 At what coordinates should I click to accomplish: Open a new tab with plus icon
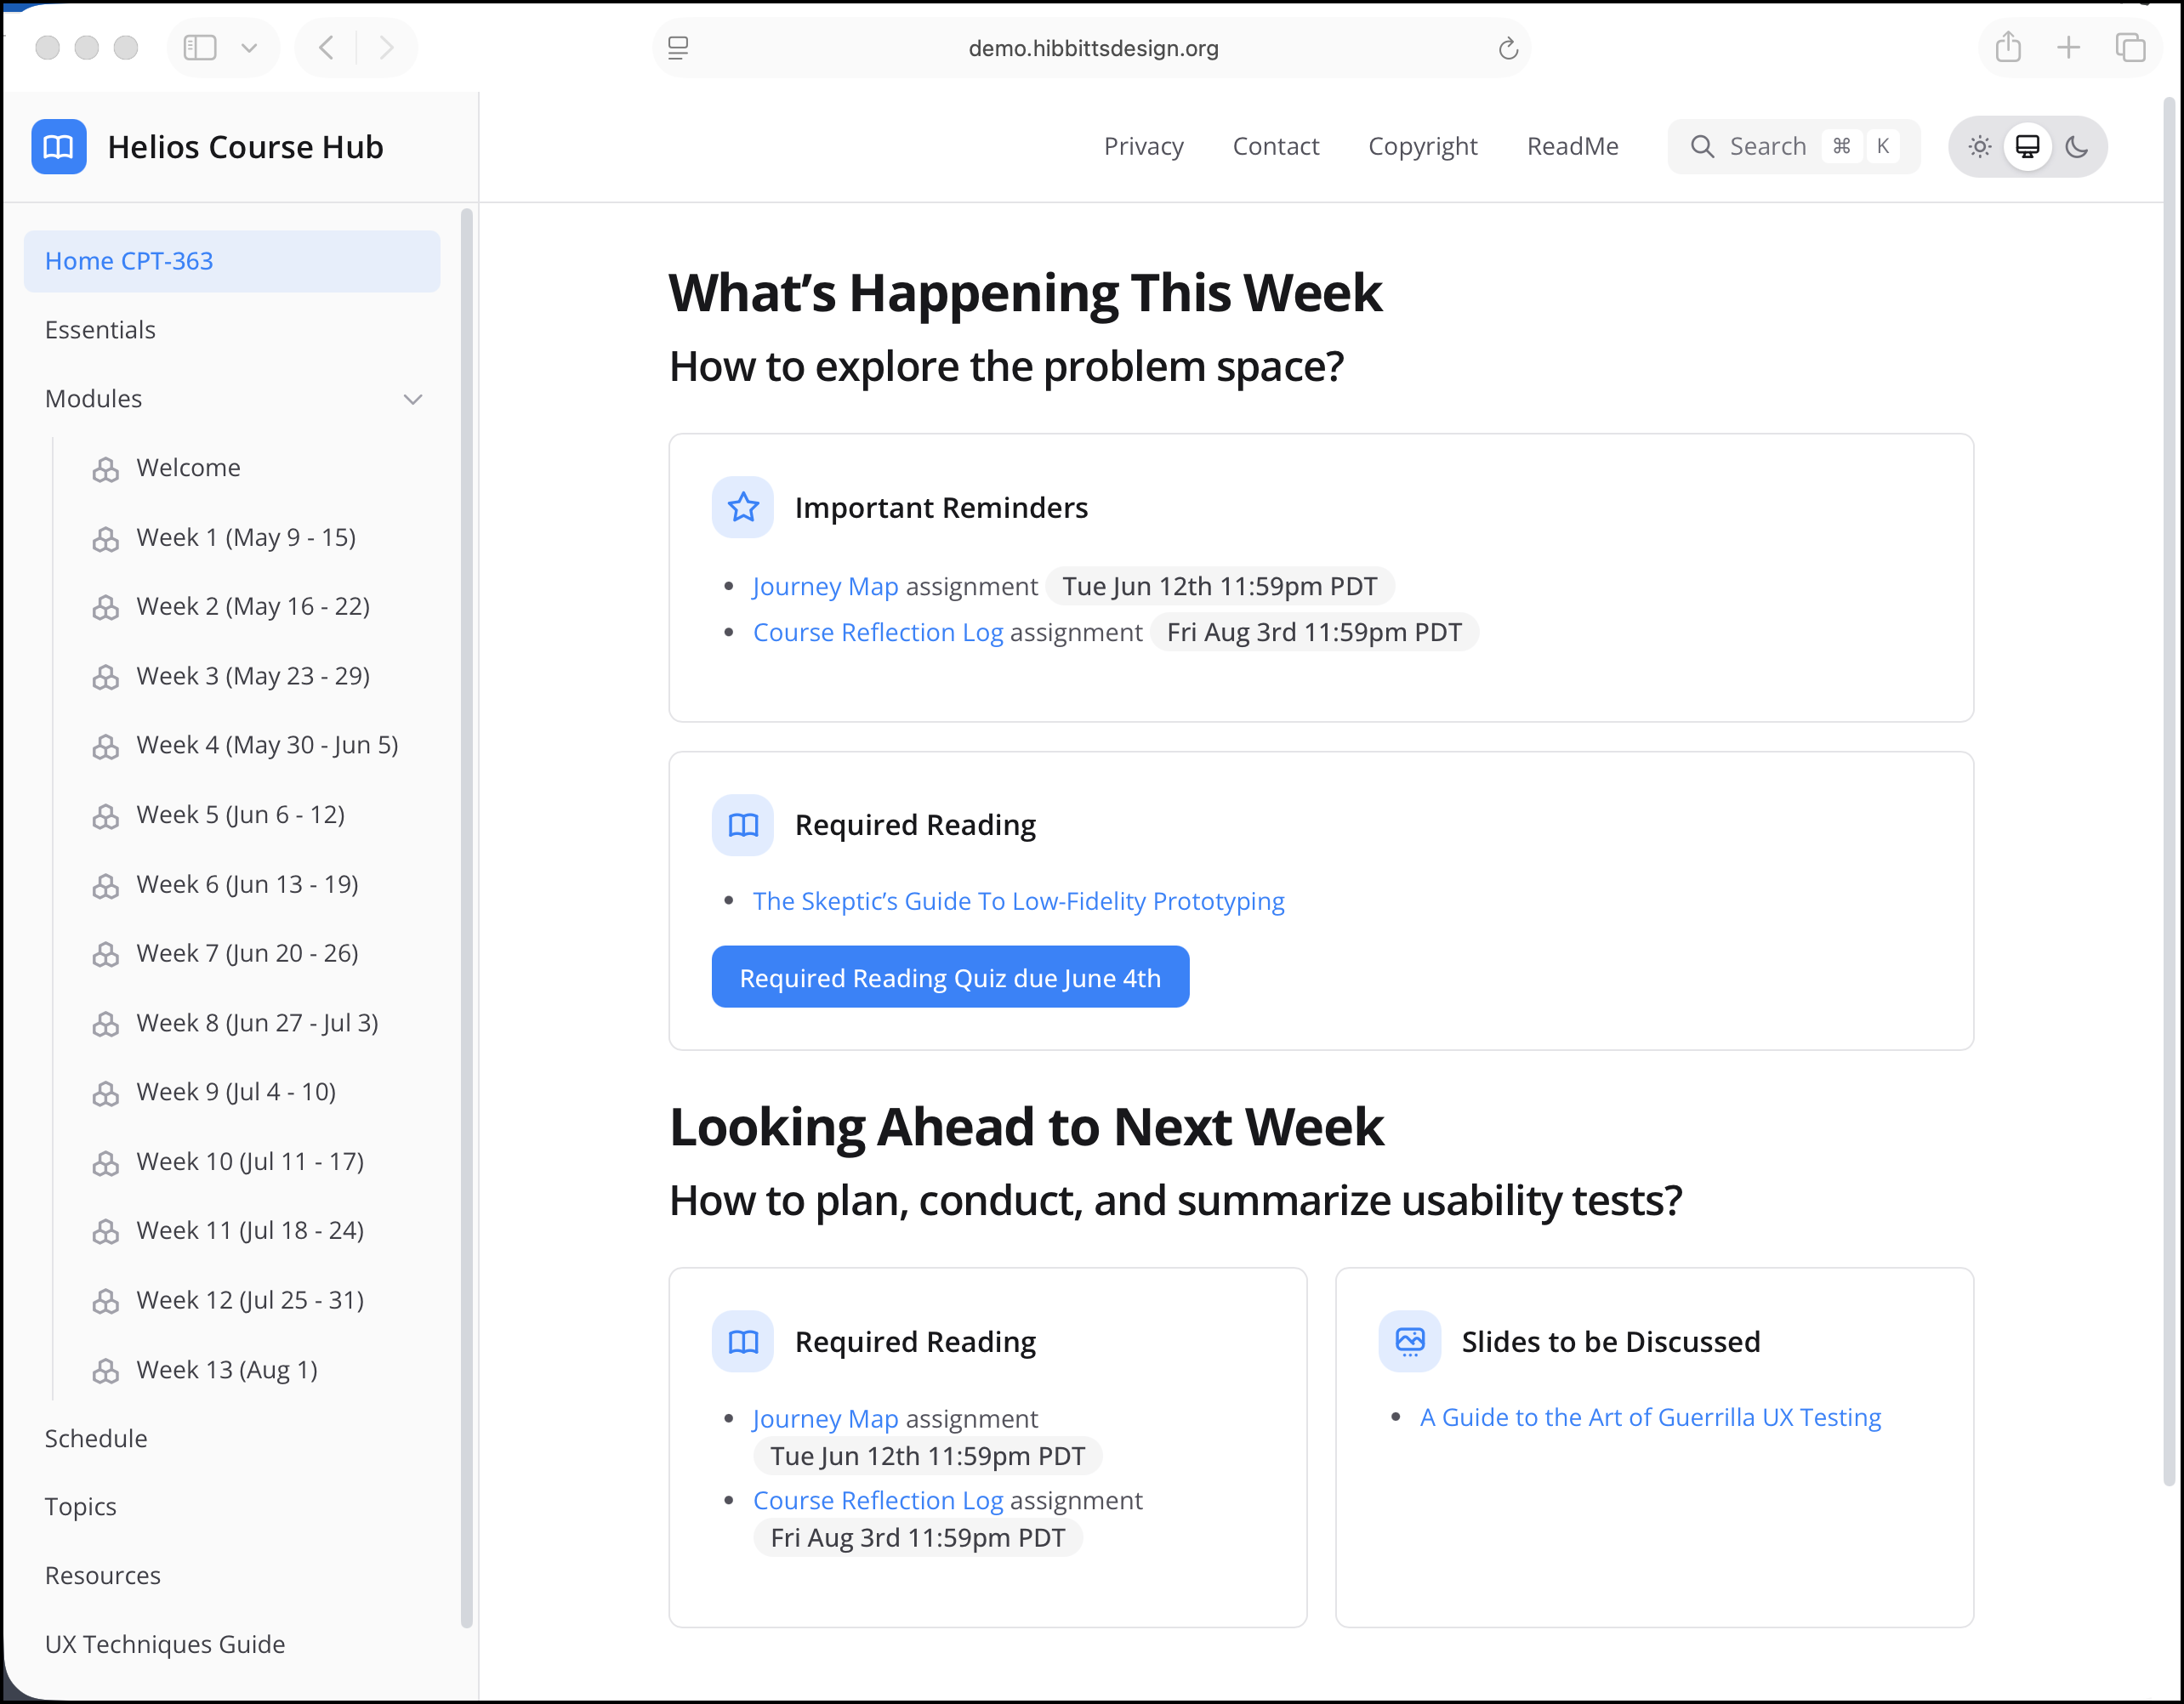click(2068, 47)
